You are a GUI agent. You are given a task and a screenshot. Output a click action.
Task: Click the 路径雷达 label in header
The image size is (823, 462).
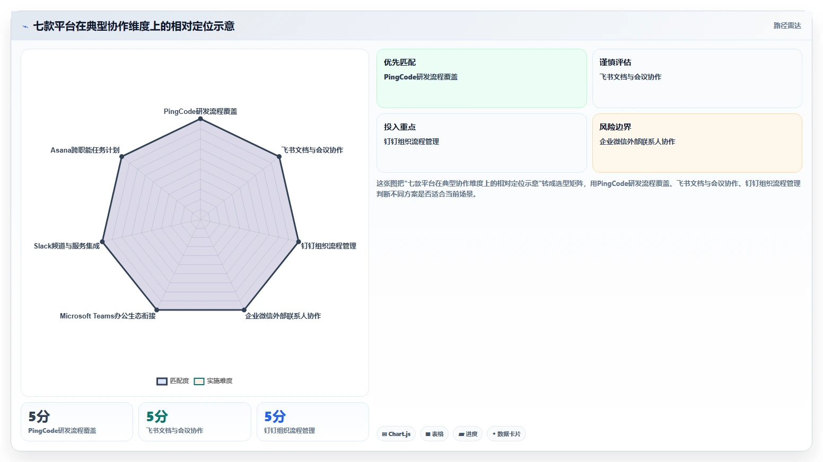[787, 25]
